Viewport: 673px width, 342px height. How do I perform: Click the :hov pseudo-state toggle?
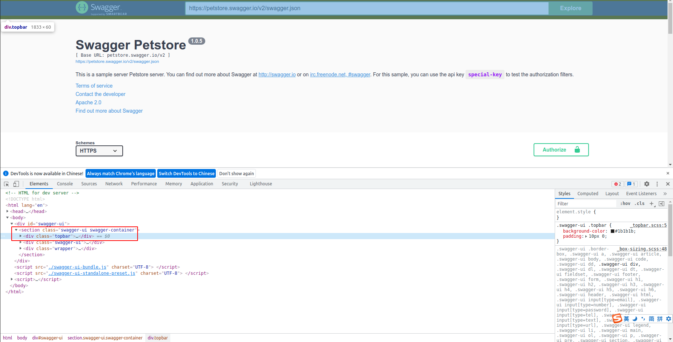(625, 204)
